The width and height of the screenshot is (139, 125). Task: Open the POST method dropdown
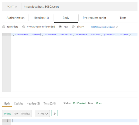click(12, 7)
